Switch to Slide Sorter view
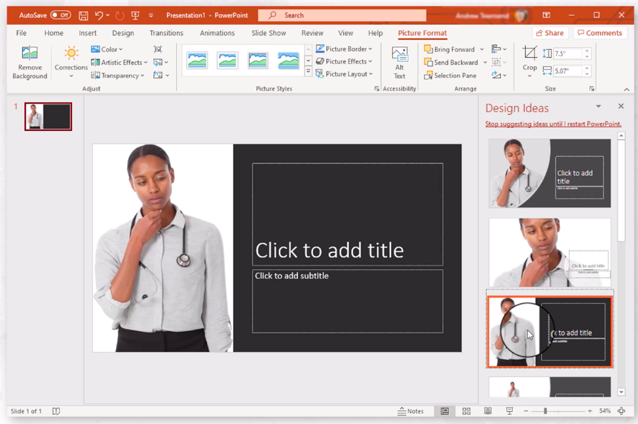 (x=466, y=411)
